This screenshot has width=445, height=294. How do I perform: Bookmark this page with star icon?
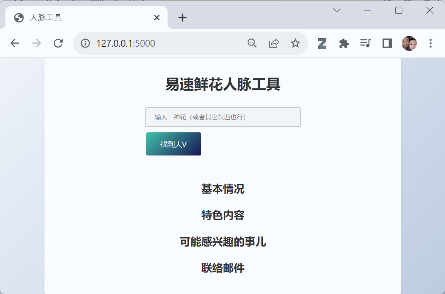coord(296,43)
